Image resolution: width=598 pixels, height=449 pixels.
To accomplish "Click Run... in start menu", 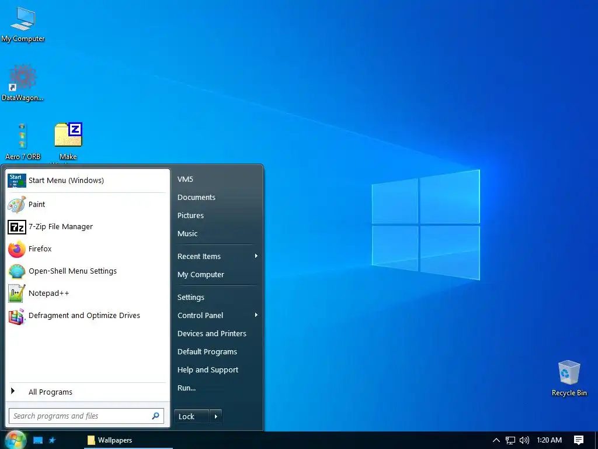I will point(186,388).
